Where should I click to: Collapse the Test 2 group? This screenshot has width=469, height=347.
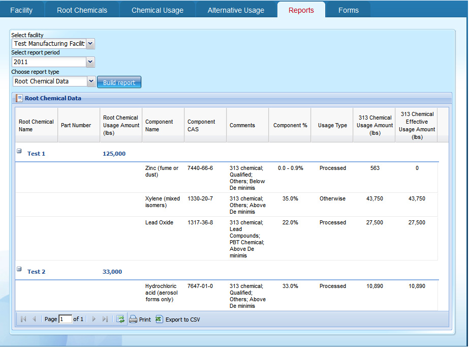(x=19, y=269)
